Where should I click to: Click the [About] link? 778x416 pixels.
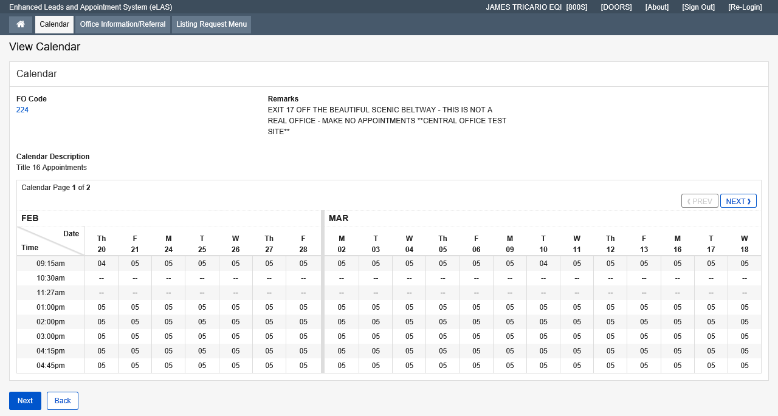656,7
